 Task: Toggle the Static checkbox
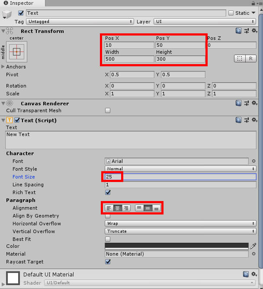pyautogui.click(x=231, y=13)
